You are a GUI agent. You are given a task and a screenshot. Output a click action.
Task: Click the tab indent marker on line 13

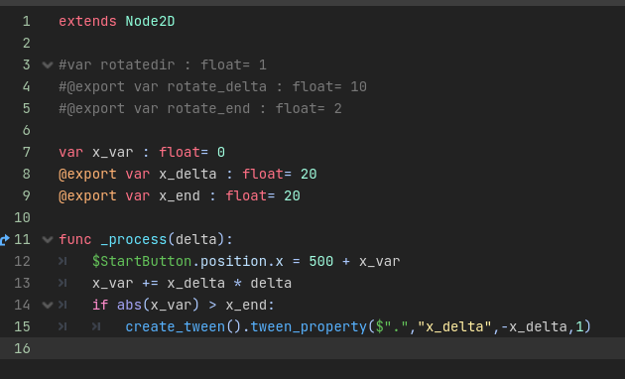point(62,284)
